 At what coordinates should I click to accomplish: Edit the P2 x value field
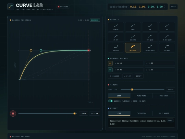[x=129, y=70]
